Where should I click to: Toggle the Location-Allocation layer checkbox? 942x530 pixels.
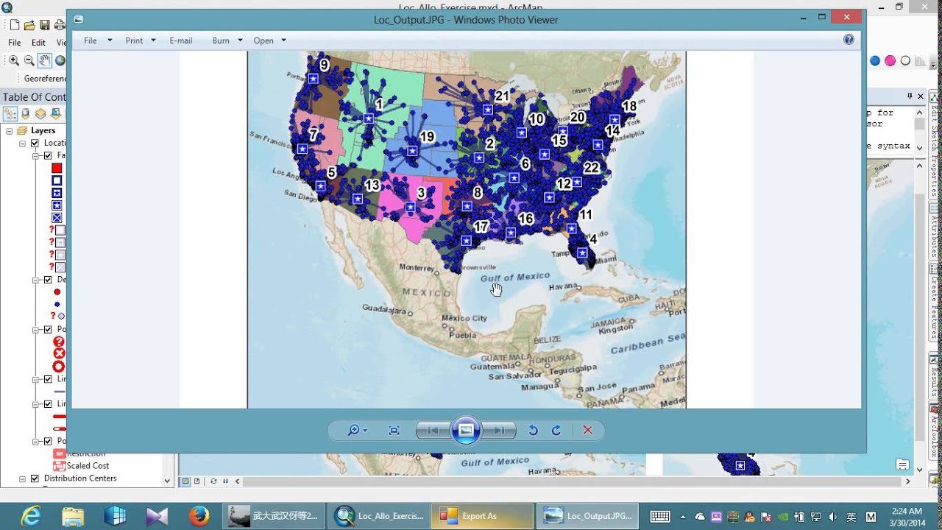coord(35,143)
